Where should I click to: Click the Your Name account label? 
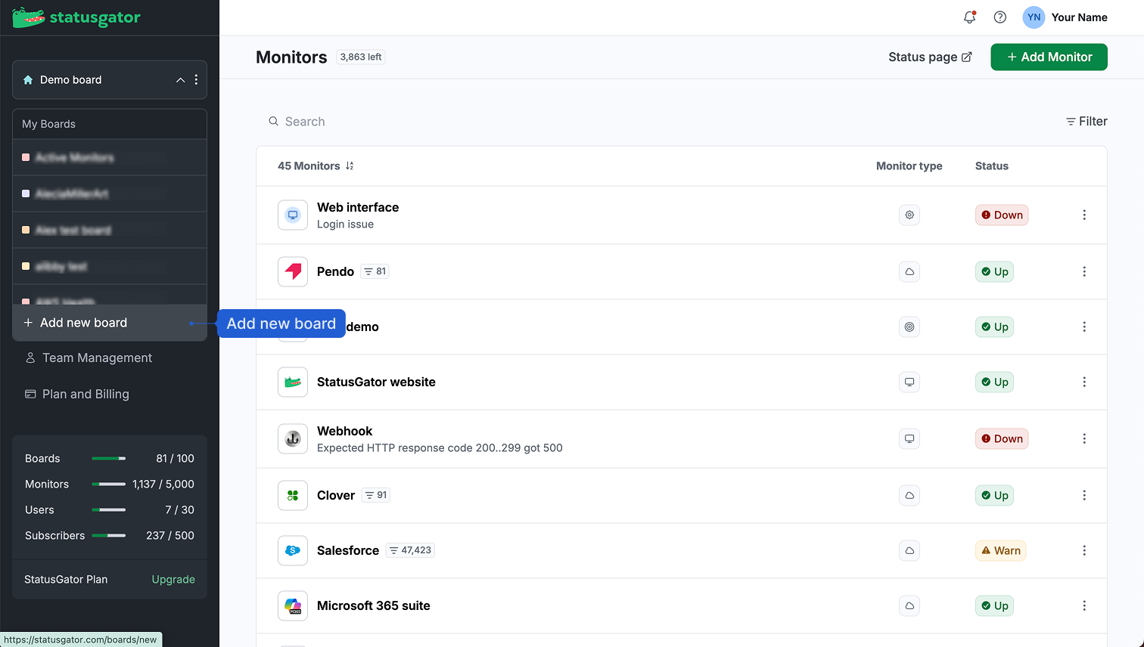tap(1079, 17)
